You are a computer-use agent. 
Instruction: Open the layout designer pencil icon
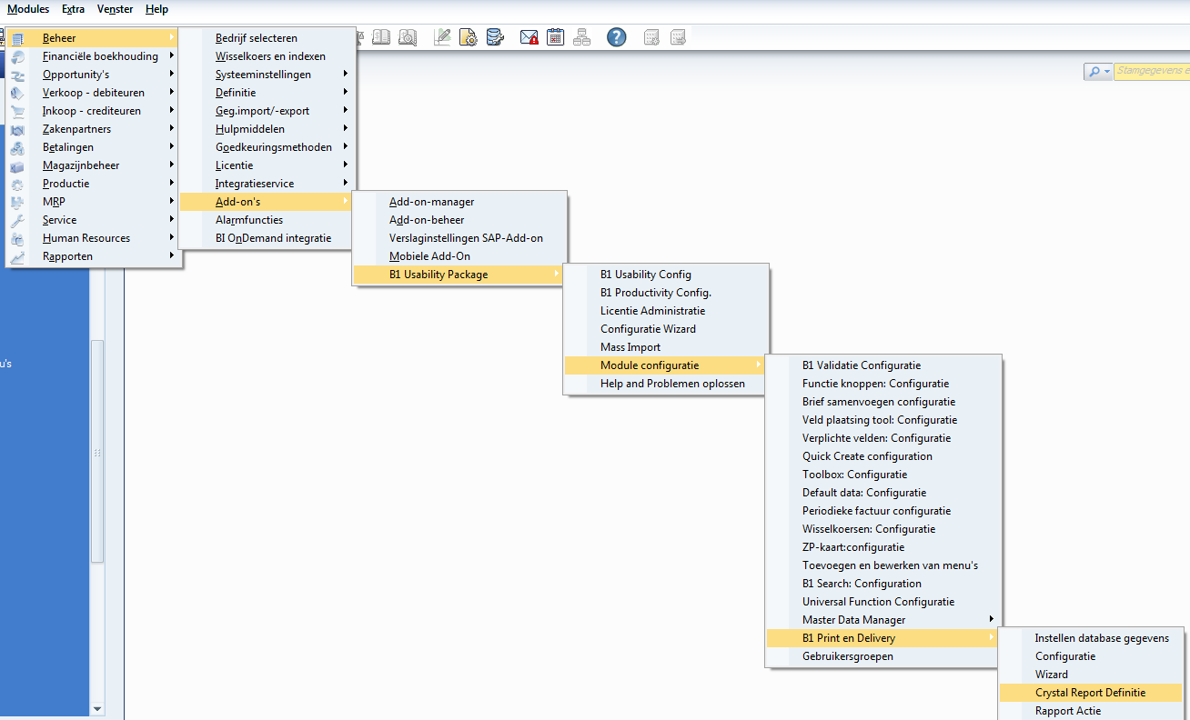point(442,37)
